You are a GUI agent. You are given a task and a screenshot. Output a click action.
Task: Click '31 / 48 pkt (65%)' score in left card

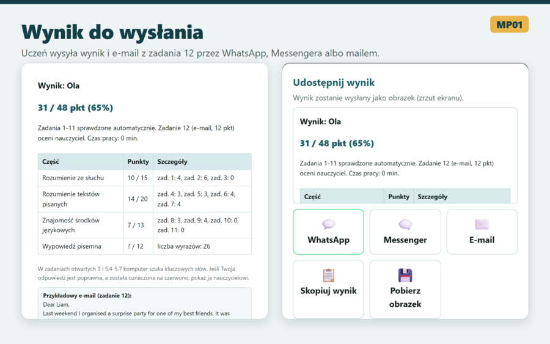pos(75,108)
